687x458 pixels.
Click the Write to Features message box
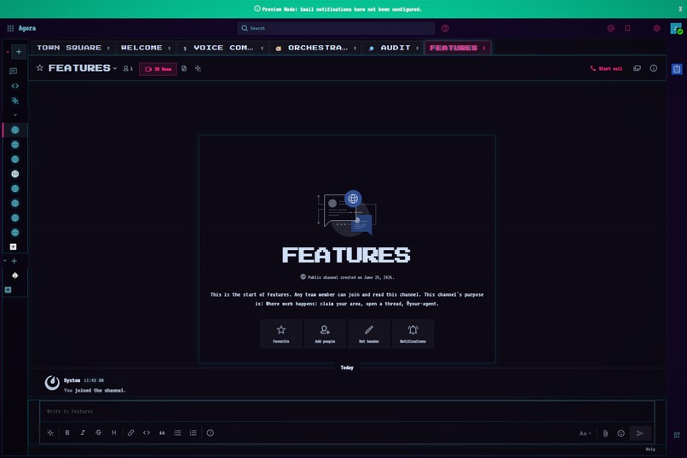coord(347,412)
